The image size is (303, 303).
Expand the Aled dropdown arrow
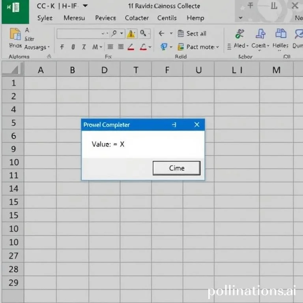pyautogui.click(x=248, y=46)
